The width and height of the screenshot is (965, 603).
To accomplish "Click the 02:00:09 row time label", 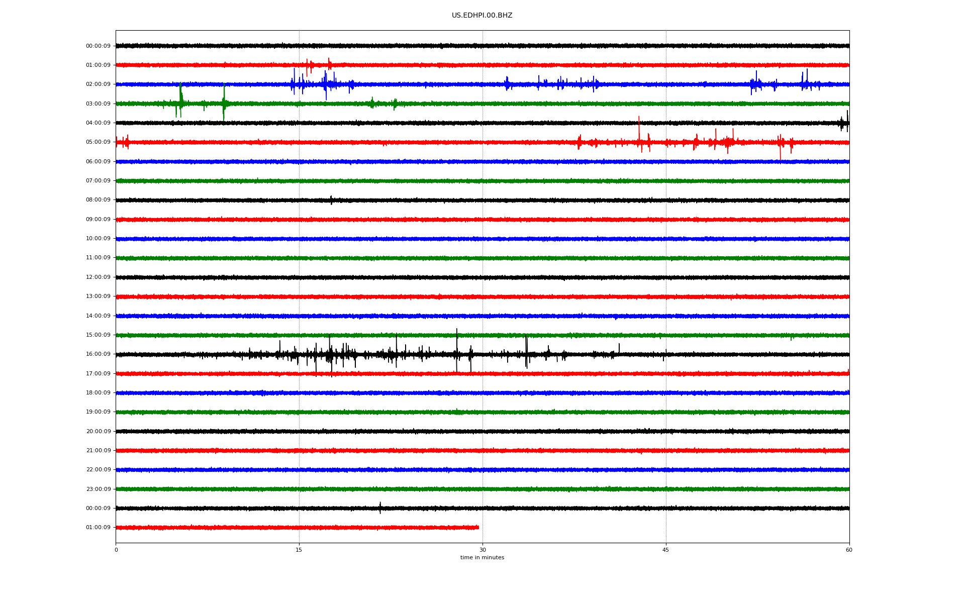I will coord(98,84).
